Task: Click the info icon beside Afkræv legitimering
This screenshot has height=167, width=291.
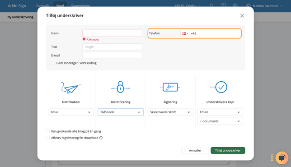Action: (x=101, y=138)
